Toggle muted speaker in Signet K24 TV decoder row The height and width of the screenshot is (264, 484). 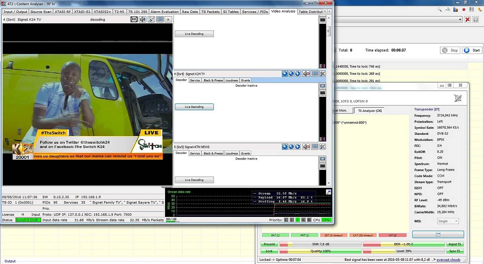(306, 74)
